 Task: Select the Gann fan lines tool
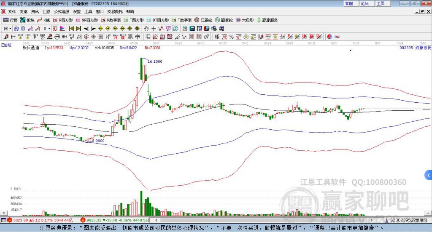tap(156, 37)
